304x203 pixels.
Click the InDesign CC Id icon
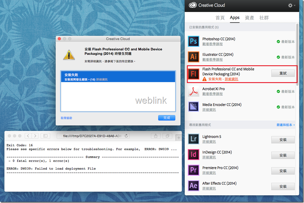(x=193, y=154)
